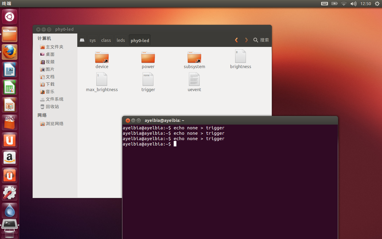382x239 pixels.
Task: Select the trigger file icon
Action: coord(148,79)
